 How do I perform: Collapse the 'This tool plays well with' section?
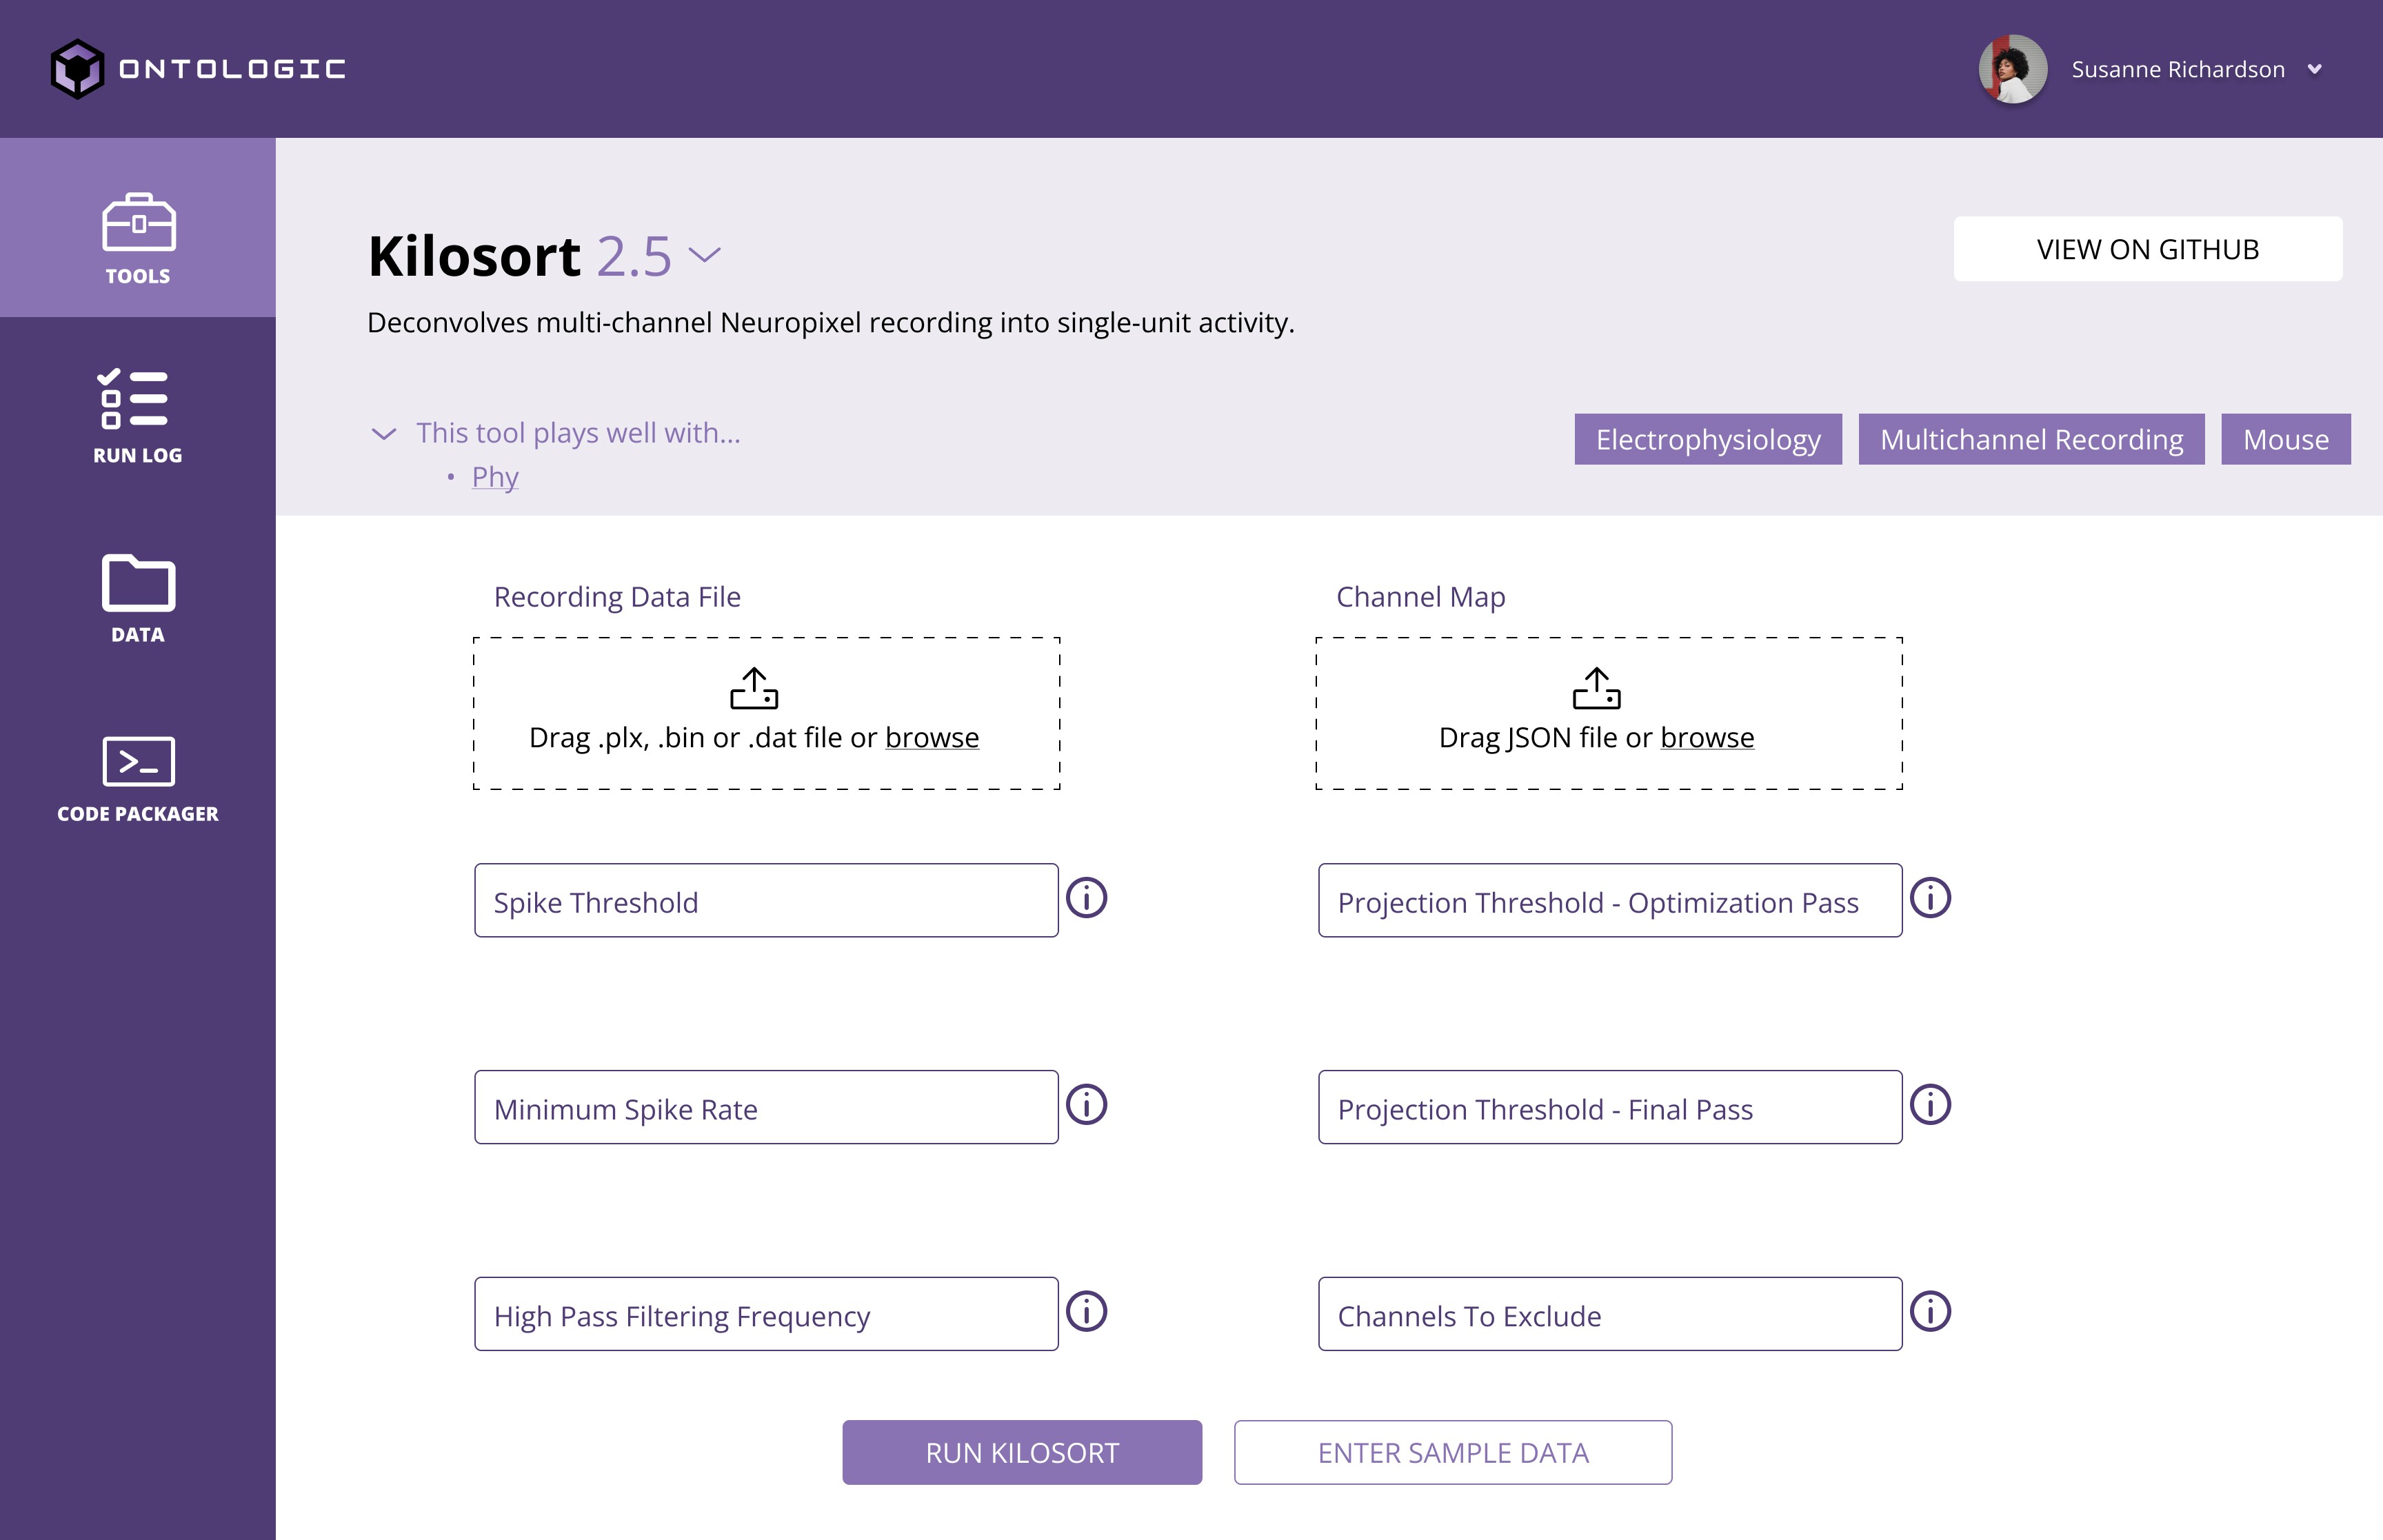click(384, 434)
